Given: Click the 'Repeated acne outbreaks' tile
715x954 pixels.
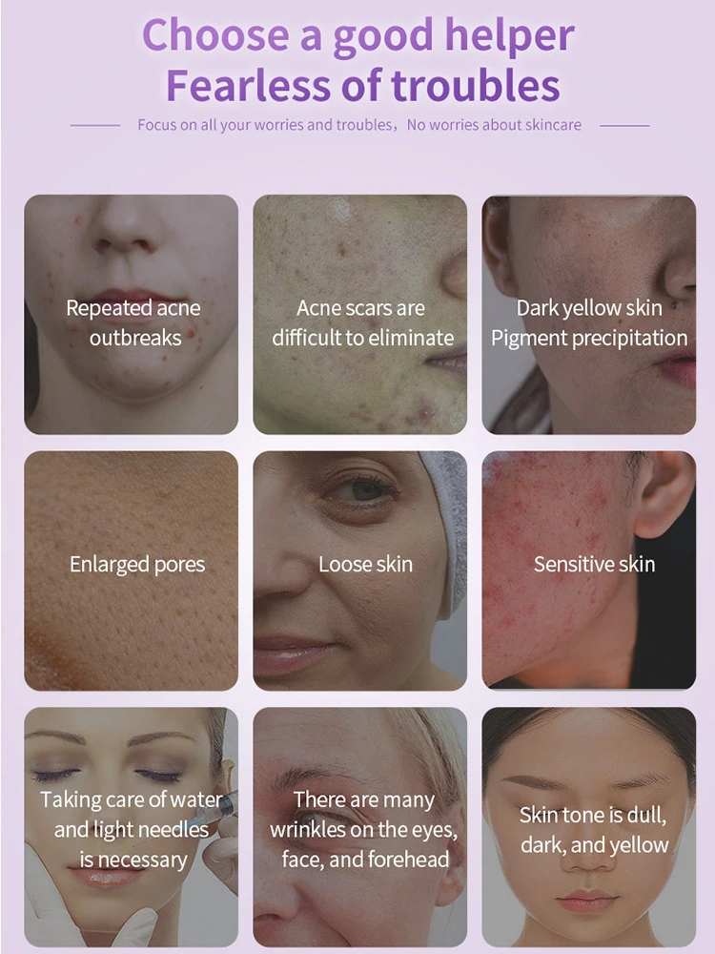Looking at the screenshot, I should (132, 315).
